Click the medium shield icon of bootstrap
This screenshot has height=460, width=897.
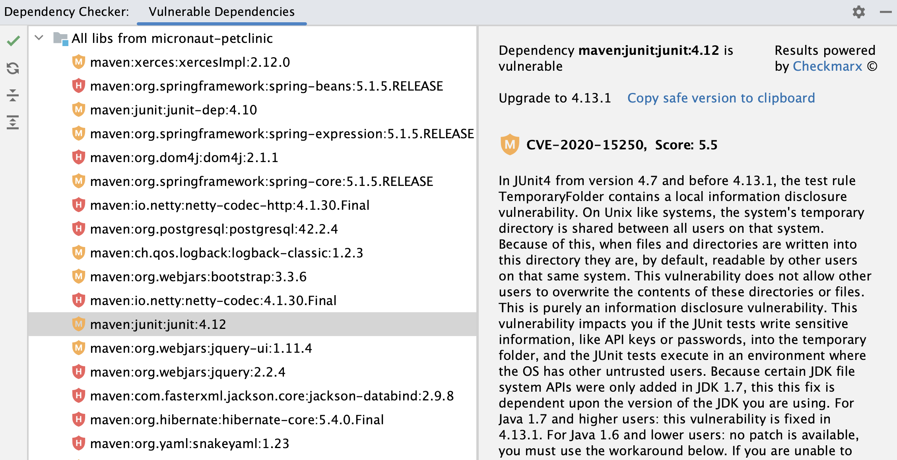coord(79,276)
